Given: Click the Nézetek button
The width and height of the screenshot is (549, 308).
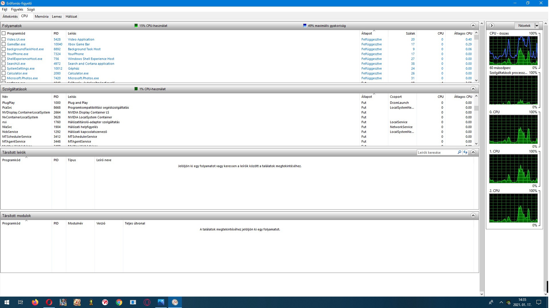Looking at the screenshot, I should point(524,26).
